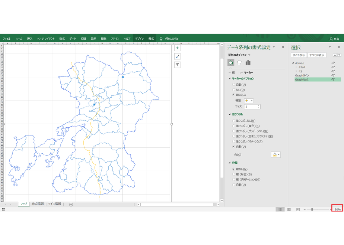Image resolution: width=344 pixels, height=245 pixels.
Task: Toggle visibility of 43all item
Action: [333, 67]
